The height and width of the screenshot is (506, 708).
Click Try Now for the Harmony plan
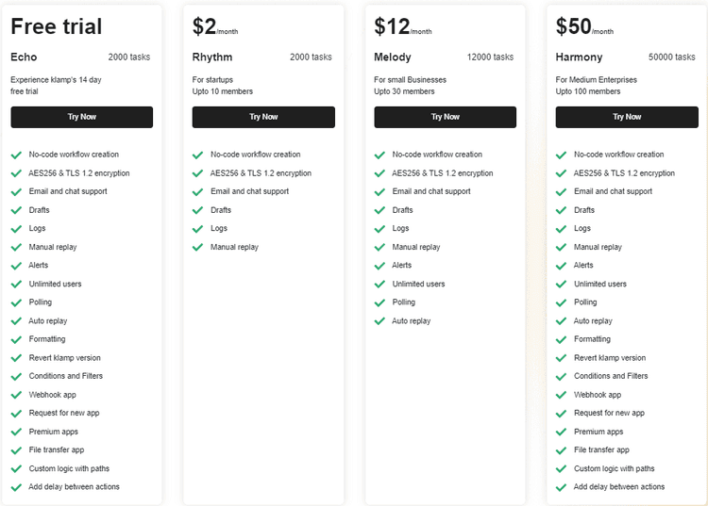[627, 117]
